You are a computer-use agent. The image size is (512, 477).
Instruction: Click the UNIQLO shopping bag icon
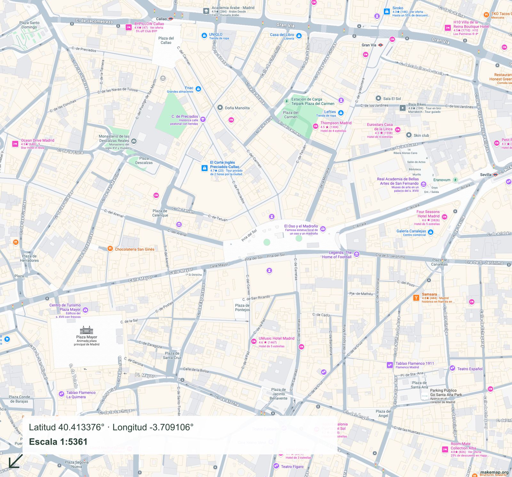[204, 35]
